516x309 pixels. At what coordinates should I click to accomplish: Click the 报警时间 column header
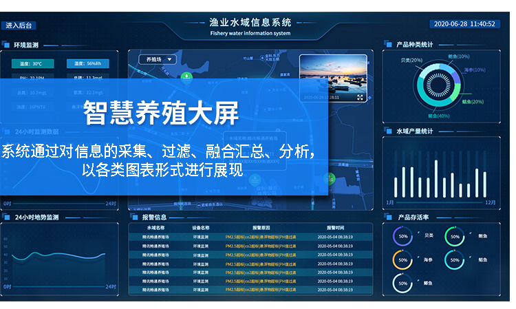(x=335, y=227)
